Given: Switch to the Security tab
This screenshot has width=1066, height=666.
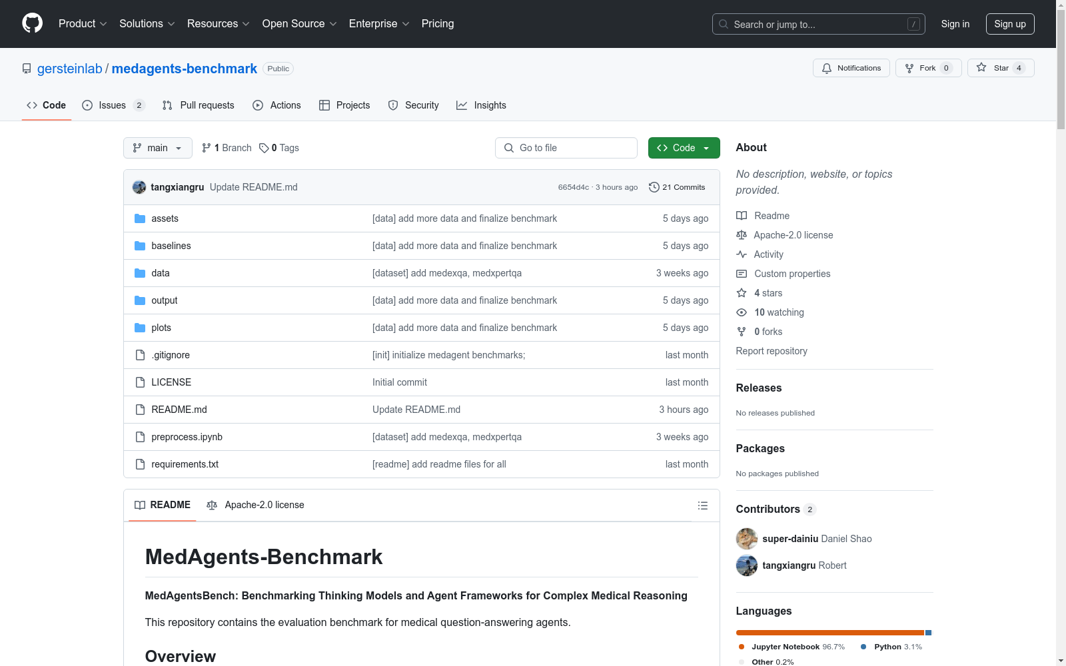Looking at the screenshot, I should click(413, 105).
